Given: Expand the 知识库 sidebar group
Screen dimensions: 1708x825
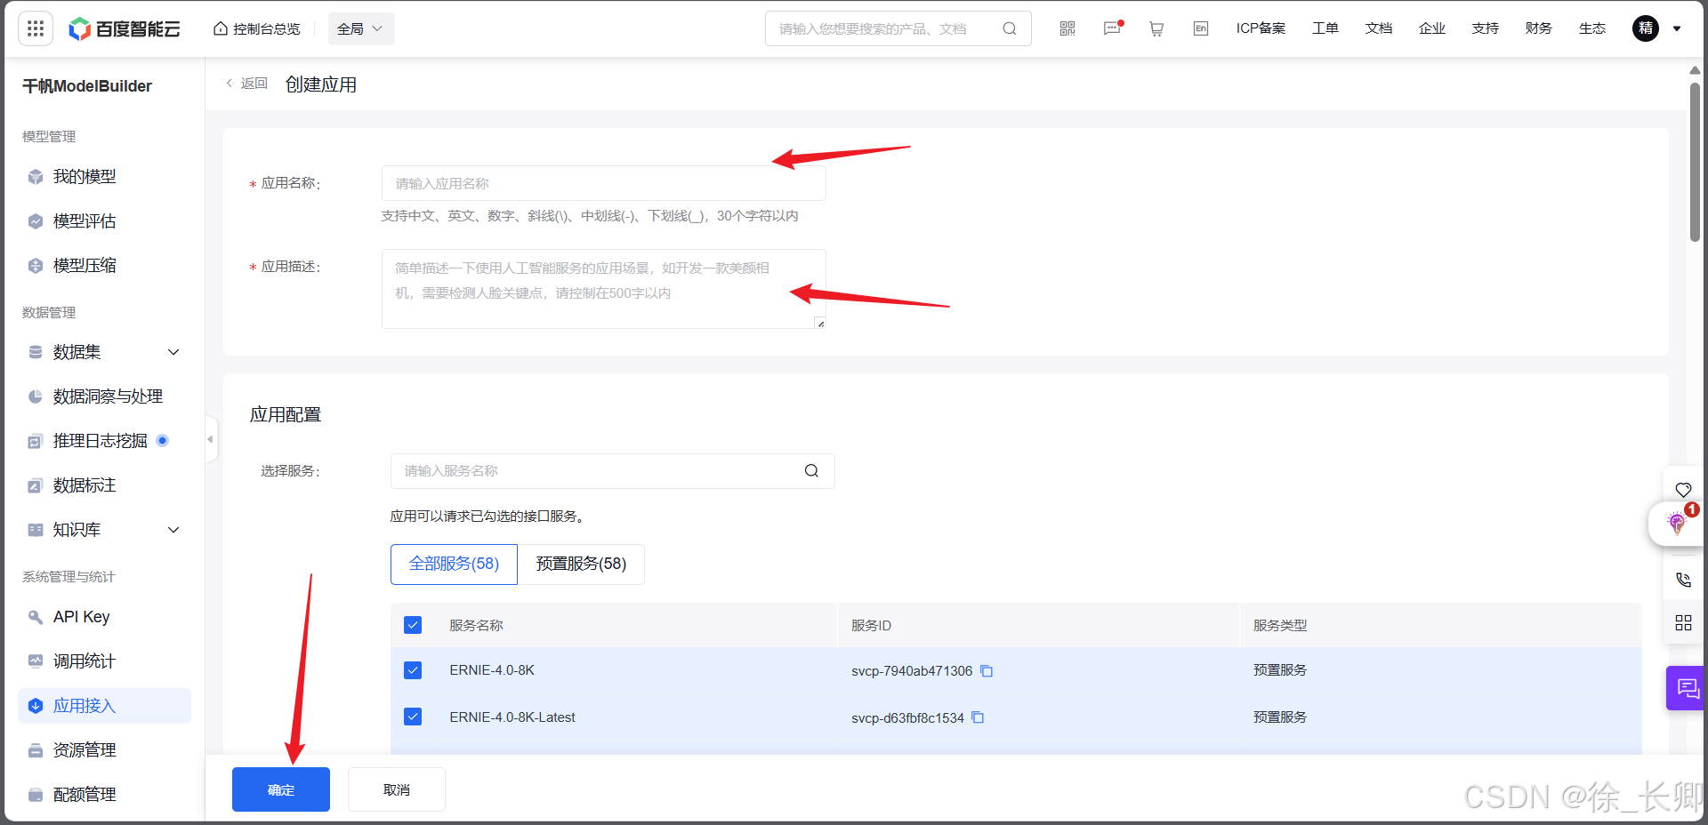Looking at the screenshot, I should tap(104, 530).
